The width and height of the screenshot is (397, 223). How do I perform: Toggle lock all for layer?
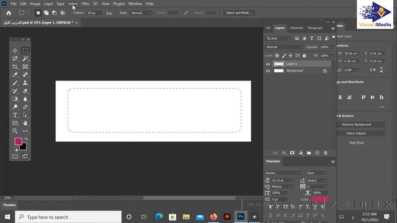click(305, 56)
